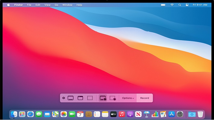This screenshot has height=120, width=214.
Task: Open Spotlight search
Action: 180,5
